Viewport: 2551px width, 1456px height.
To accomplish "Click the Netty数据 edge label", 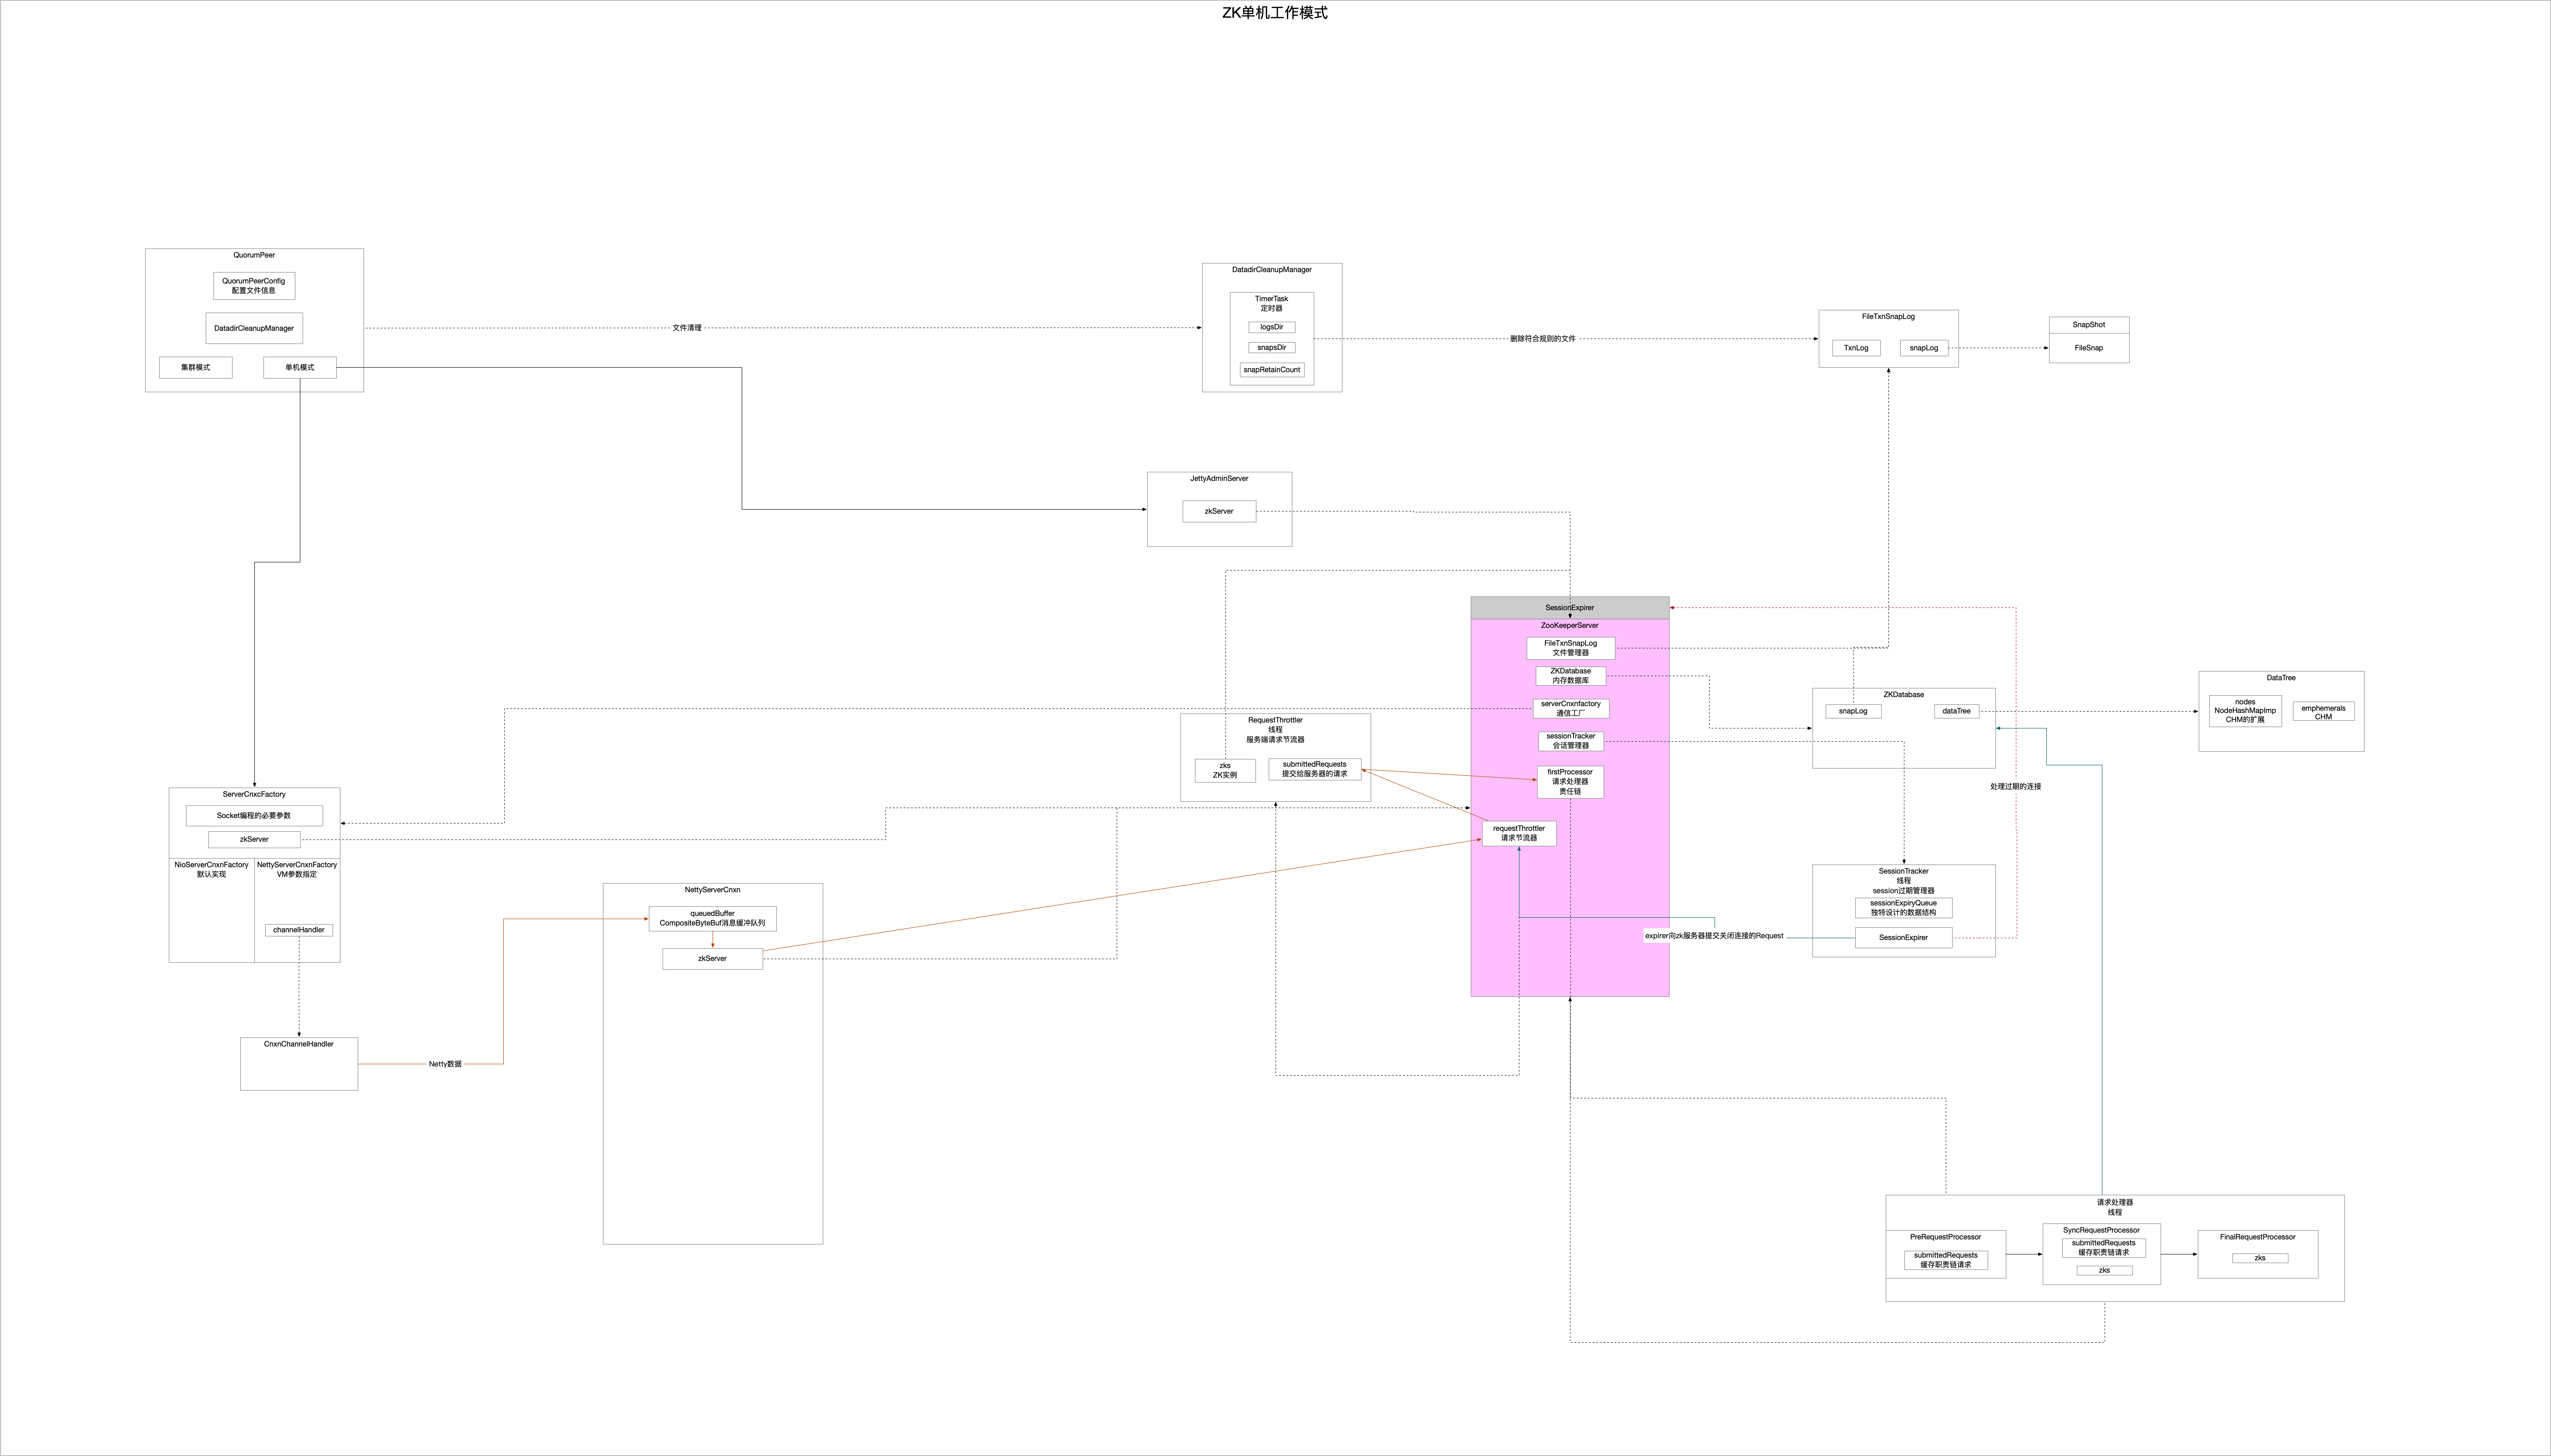I will point(445,1064).
